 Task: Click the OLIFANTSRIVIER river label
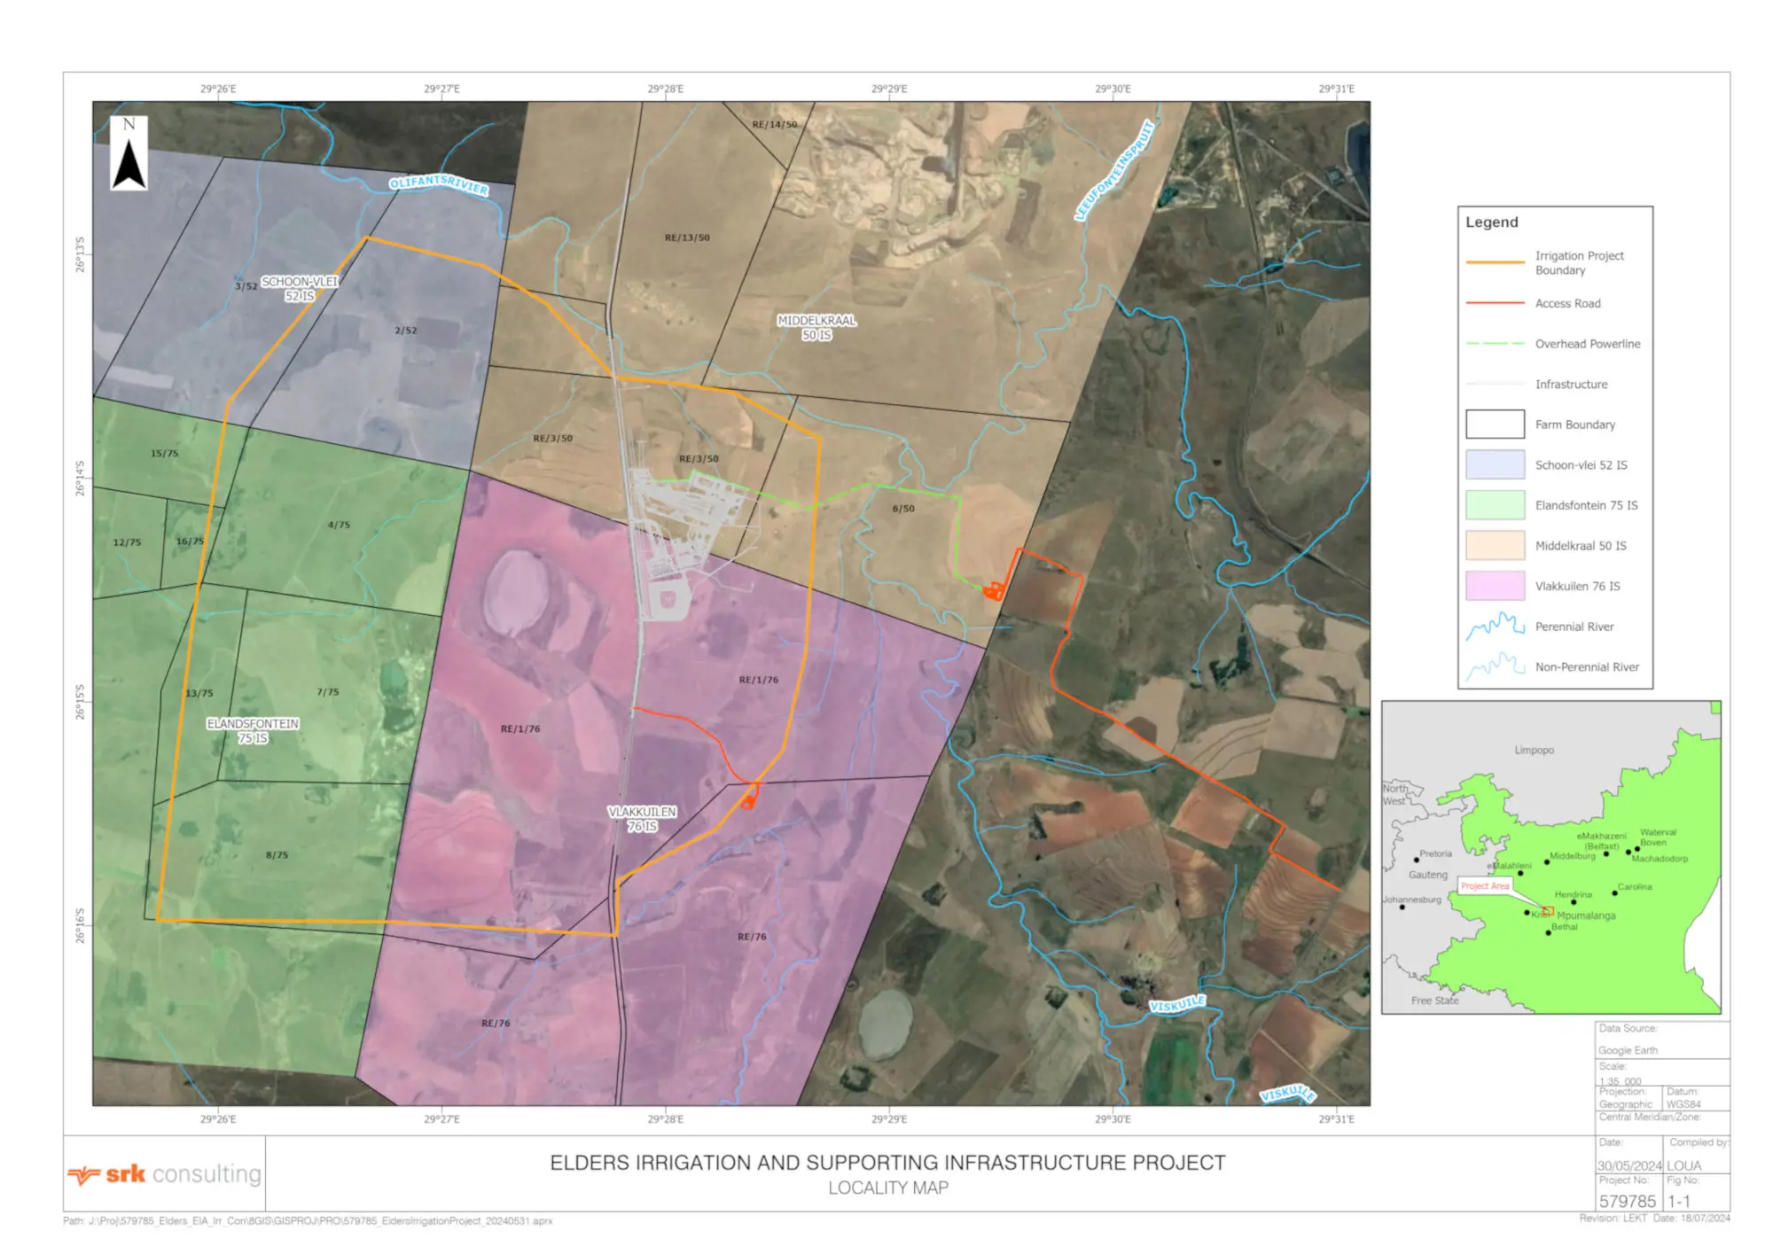coord(439,184)
